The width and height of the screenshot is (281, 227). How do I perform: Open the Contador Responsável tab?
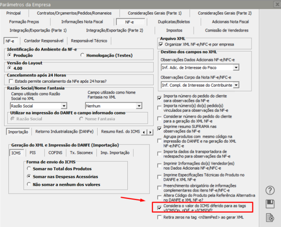[44, 40]
